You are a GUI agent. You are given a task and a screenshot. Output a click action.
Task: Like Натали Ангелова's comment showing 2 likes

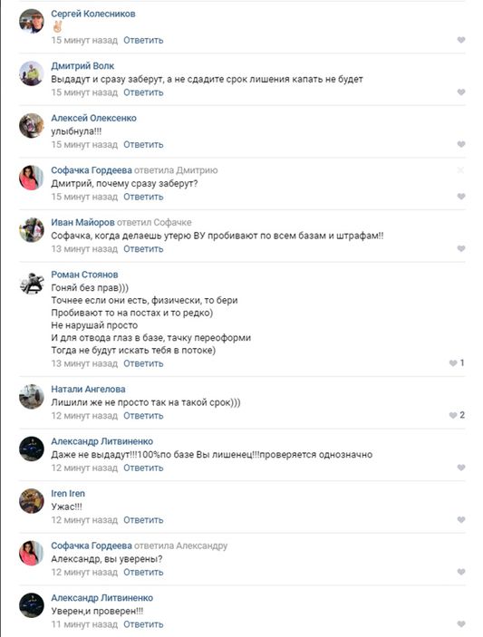[456, 415]
